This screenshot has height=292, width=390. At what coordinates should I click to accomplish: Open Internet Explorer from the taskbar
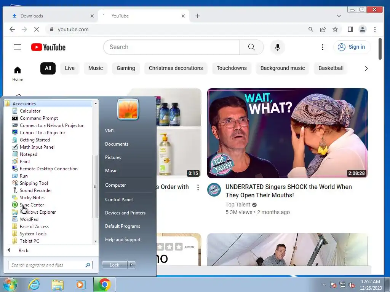(x=34, y=284)
